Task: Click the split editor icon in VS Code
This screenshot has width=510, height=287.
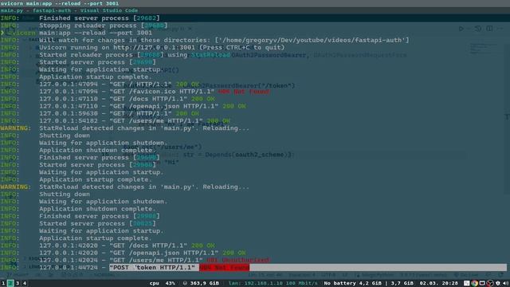Action: pos(489,29)
